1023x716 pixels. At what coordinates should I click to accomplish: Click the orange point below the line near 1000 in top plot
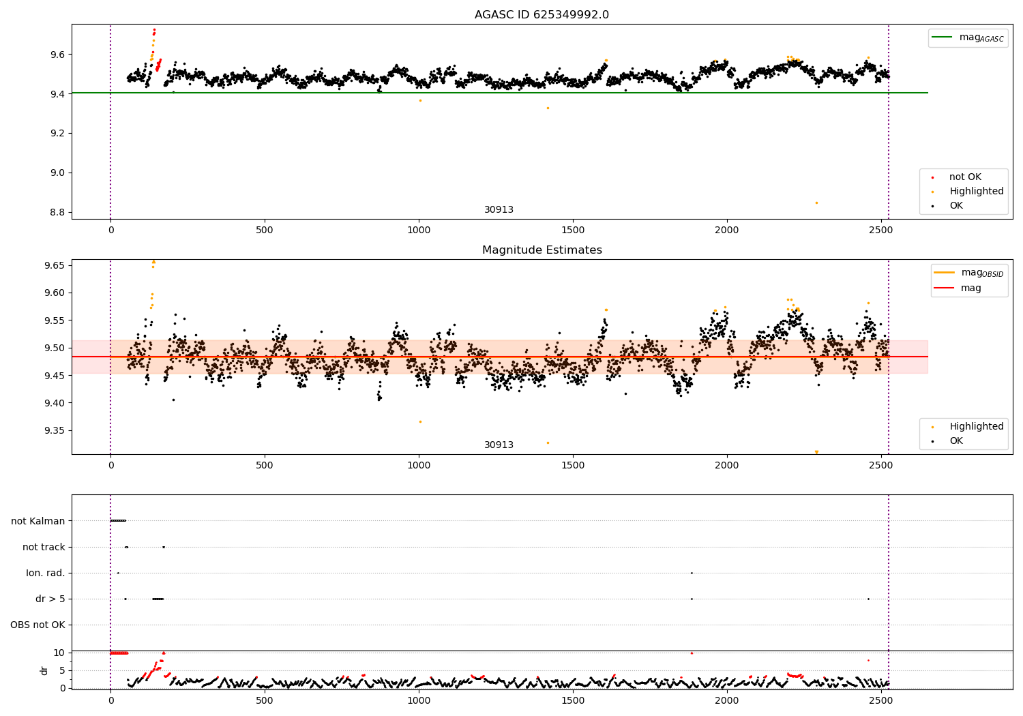420,100
